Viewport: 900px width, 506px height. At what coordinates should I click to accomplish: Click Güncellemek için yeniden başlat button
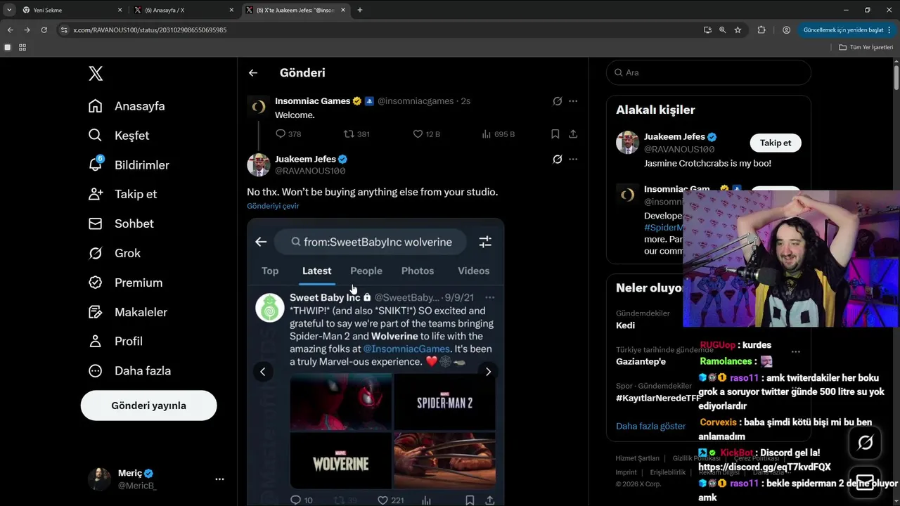point(843,30)
